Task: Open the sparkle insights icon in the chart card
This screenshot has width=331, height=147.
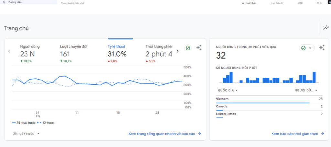Action: tap(199, 48)
